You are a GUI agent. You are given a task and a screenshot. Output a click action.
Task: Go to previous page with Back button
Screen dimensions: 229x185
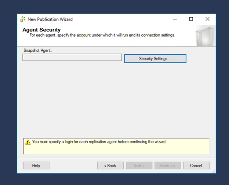click(x=110, y=166)
